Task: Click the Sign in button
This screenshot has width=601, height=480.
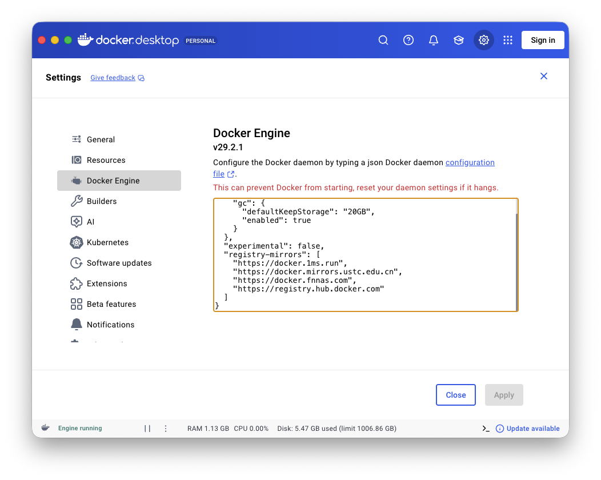Action: [x=543, y=40]
